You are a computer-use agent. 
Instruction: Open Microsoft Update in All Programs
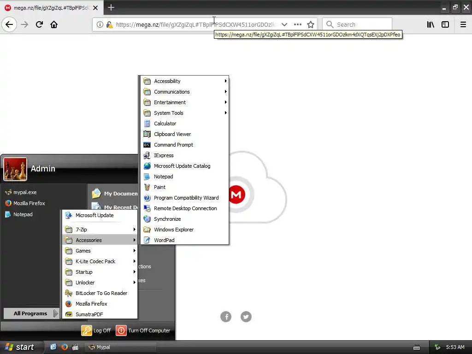(100, 215)
